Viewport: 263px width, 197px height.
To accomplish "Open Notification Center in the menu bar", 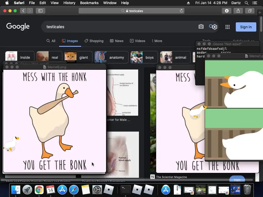I will (x=255, y=3).
